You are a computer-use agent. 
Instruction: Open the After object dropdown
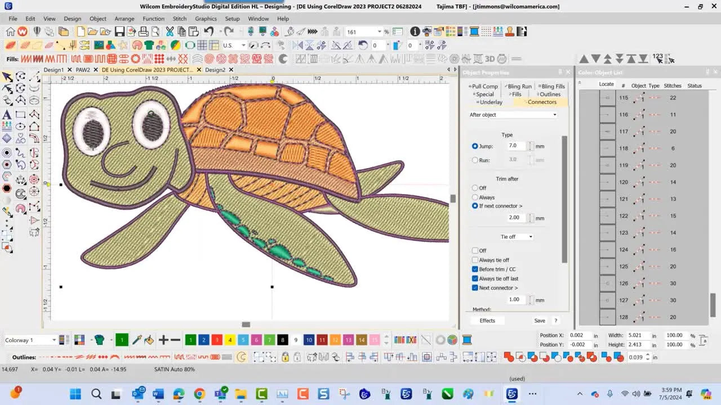pyautogui.click(x=513, y=115)
